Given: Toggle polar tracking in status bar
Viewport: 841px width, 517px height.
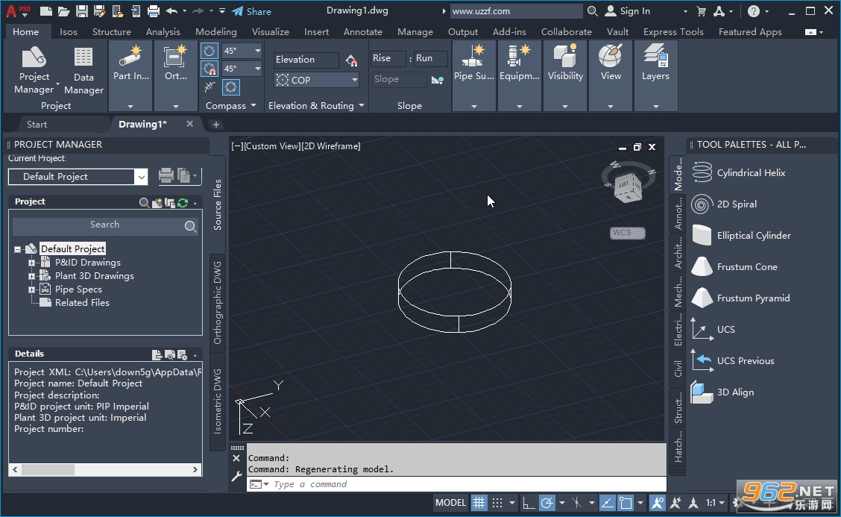Looking at the screenshot, I should click(x=547, y=503).
